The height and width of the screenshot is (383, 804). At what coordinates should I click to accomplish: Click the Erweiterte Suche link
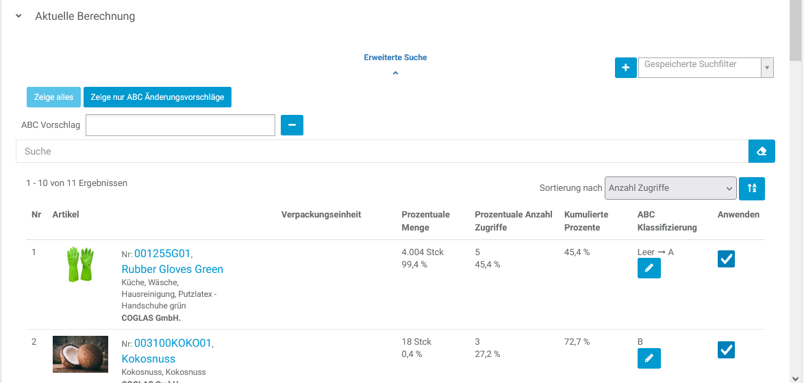[x=395, y=57]
